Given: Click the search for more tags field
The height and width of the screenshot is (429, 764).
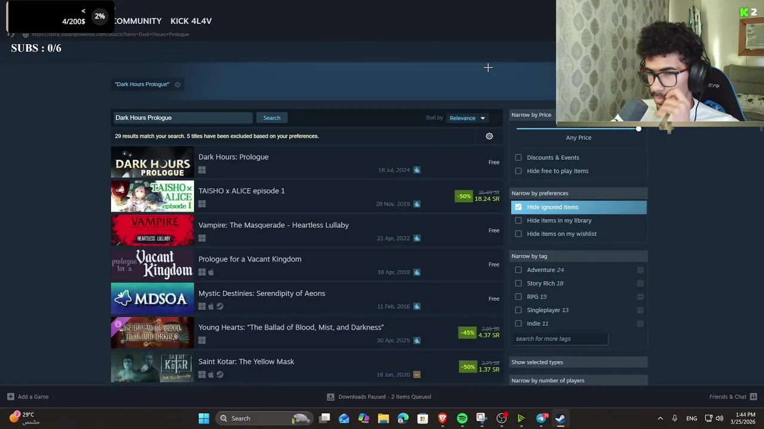Looking at the screenshot, I should tap(560, 339).
